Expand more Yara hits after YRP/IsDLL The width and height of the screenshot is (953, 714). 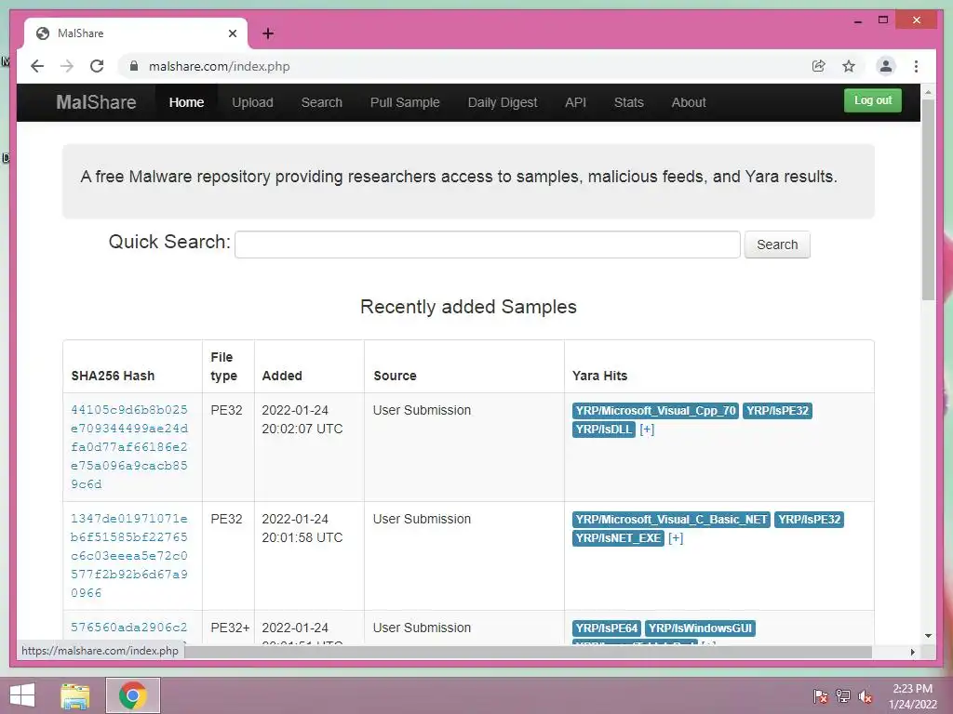(x=647, y=430)
